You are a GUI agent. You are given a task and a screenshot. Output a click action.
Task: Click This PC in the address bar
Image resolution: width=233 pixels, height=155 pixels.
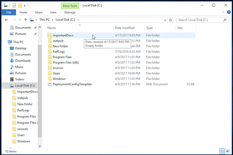tap(45, 19)
